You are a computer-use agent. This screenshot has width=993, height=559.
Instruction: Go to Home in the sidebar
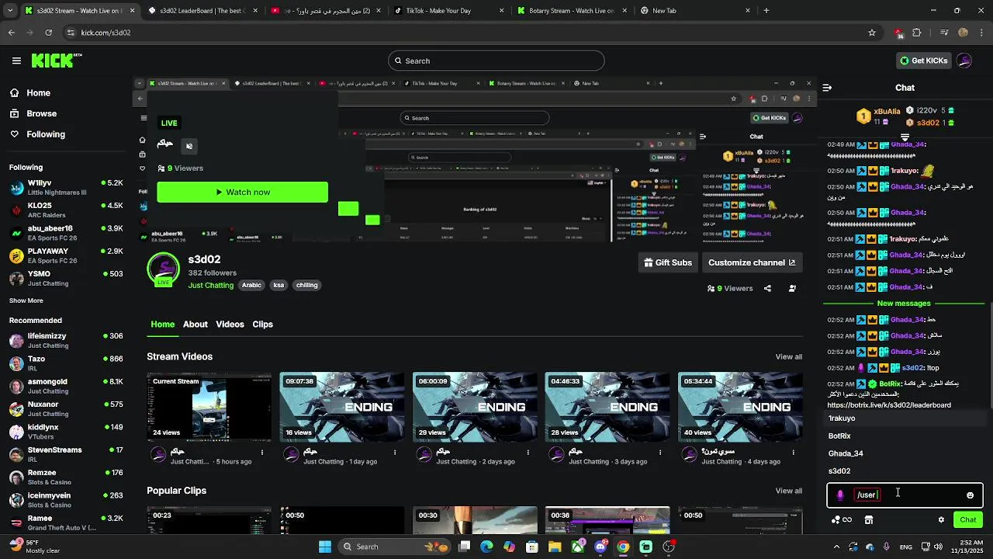pos(38,93)
